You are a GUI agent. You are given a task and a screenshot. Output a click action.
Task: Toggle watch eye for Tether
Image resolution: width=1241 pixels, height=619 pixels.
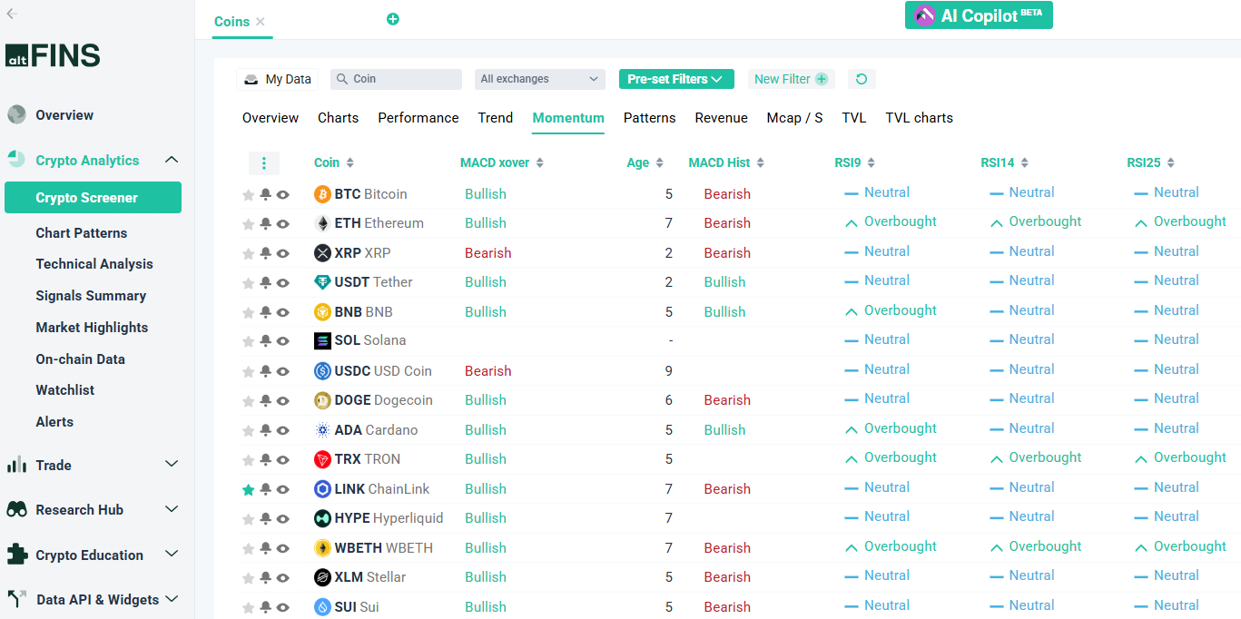tap(282, 282)
